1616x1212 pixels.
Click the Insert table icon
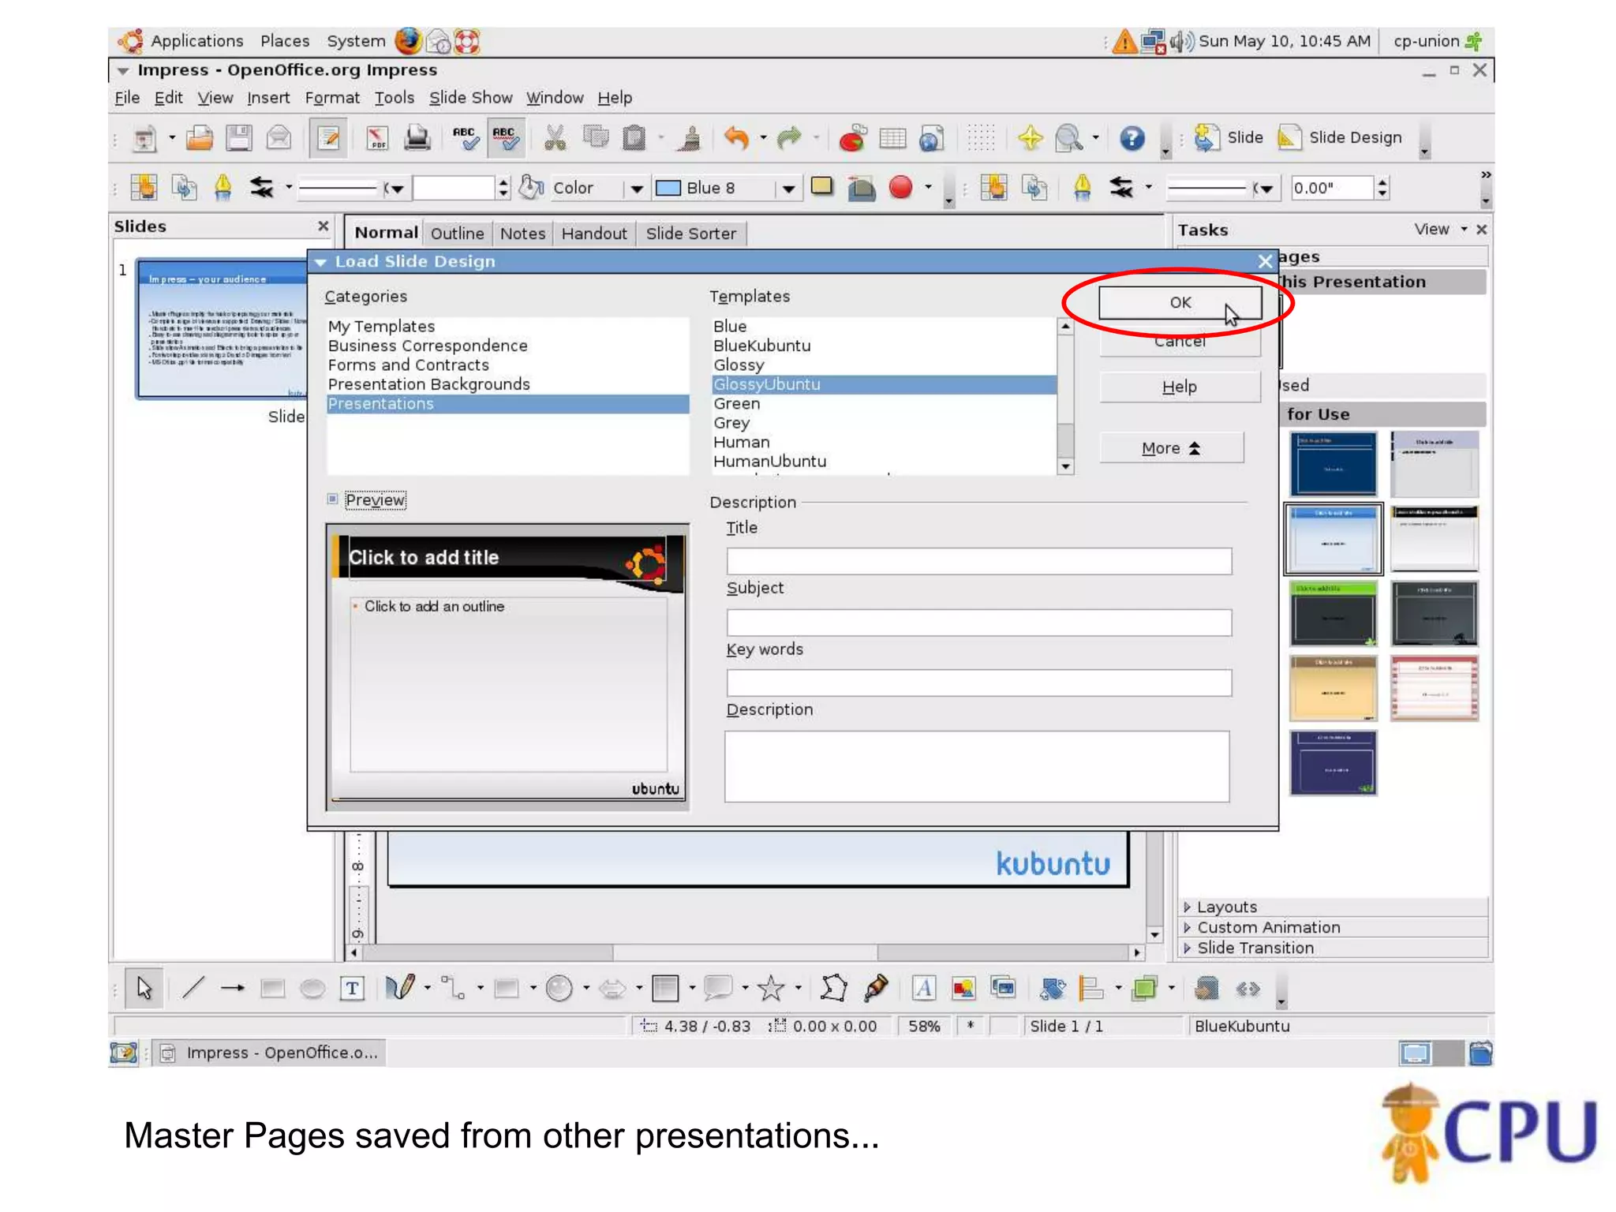tap(892, 139)
